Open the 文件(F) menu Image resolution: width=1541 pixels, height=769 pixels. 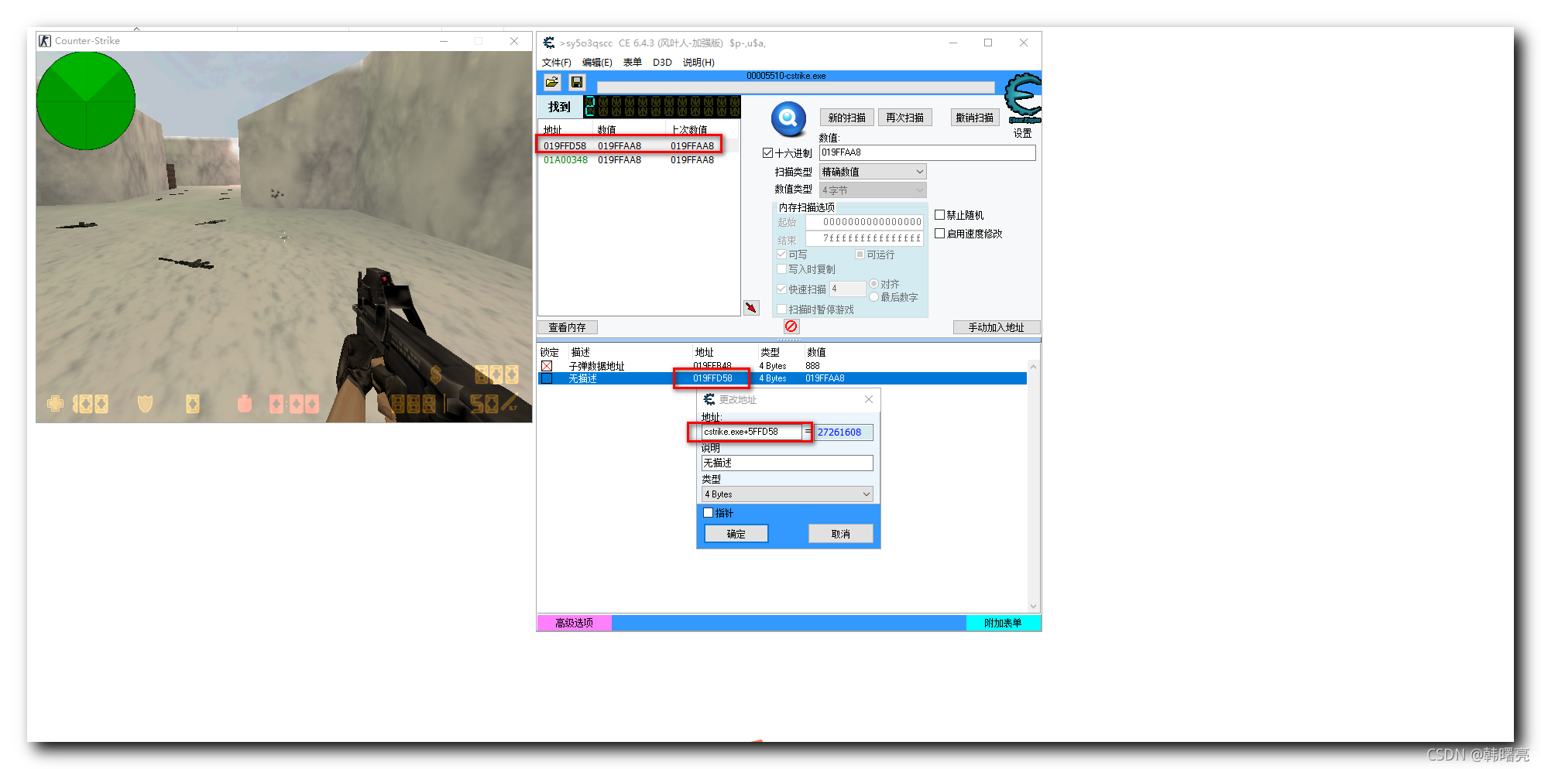coord(557,63)
